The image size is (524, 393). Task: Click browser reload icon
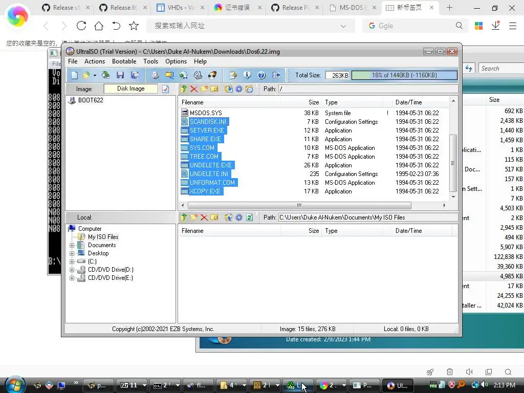[x=81, y=26]
